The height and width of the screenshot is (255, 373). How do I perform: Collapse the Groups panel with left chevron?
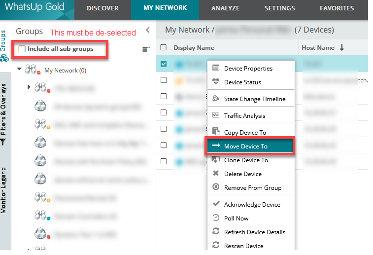tap(148, 30)
